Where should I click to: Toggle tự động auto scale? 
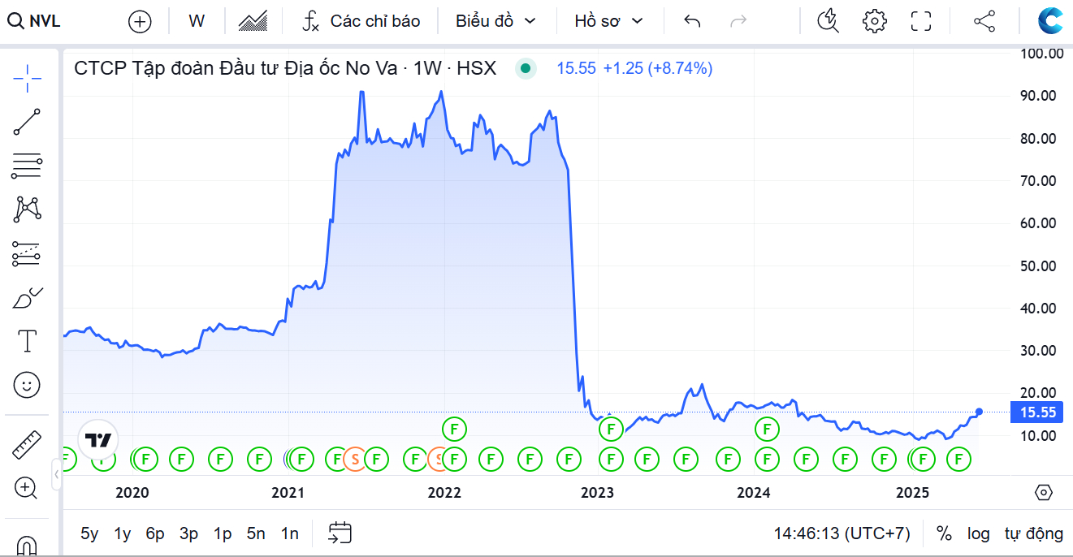click(x=1033, y=533)
